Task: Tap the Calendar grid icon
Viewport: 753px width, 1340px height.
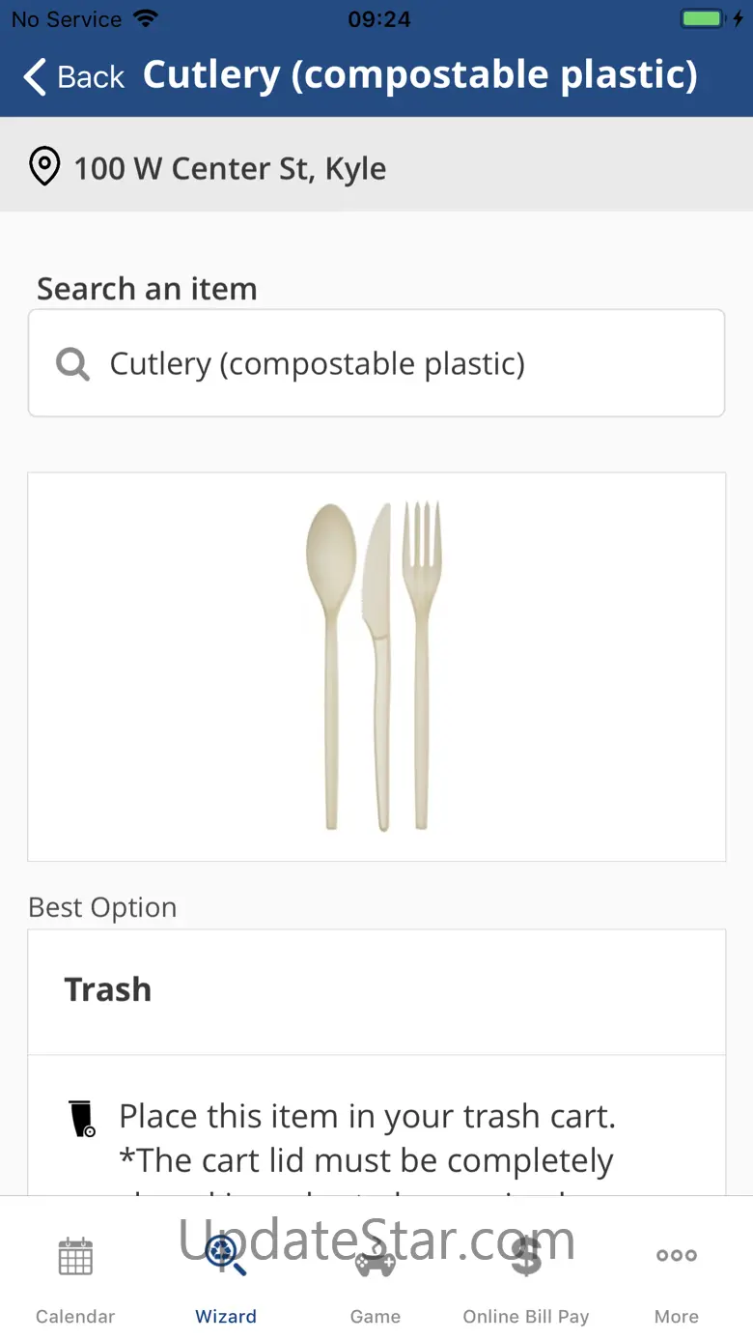Action: click(75, 1256)
